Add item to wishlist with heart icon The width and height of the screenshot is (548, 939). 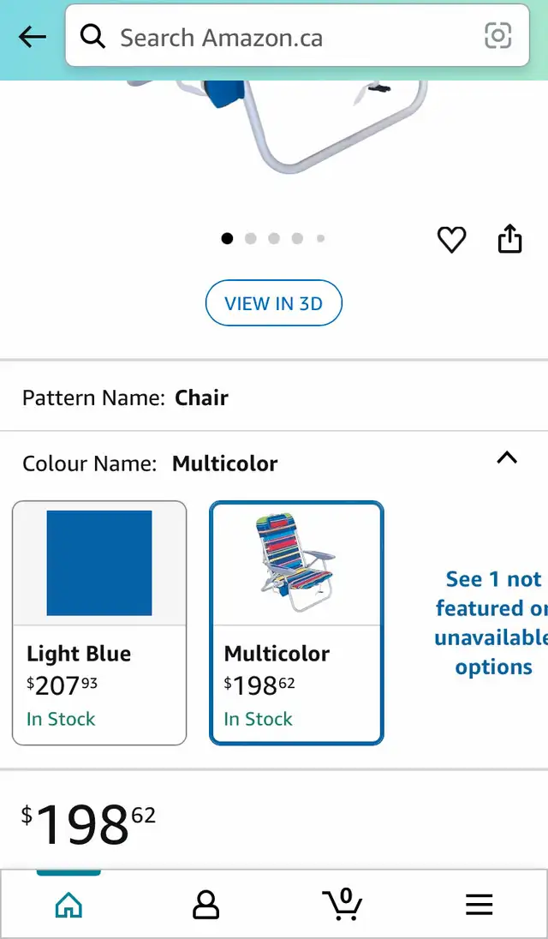point(452,240)
